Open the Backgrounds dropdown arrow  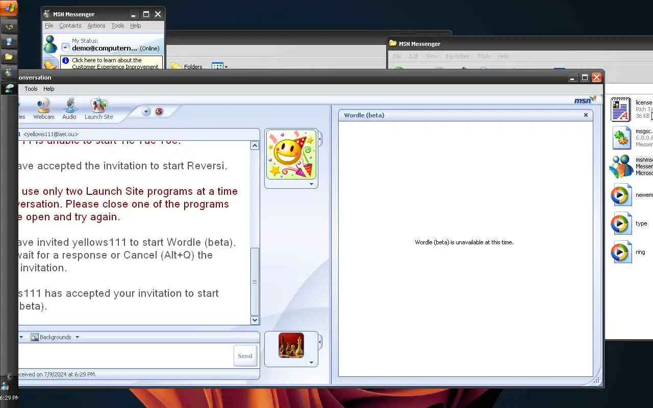tap(77, 337)
